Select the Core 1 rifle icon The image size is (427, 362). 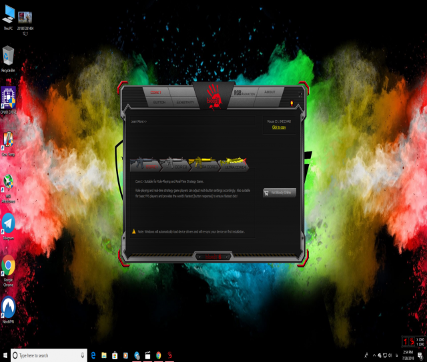pyautogui.click(x=144, y=164)
